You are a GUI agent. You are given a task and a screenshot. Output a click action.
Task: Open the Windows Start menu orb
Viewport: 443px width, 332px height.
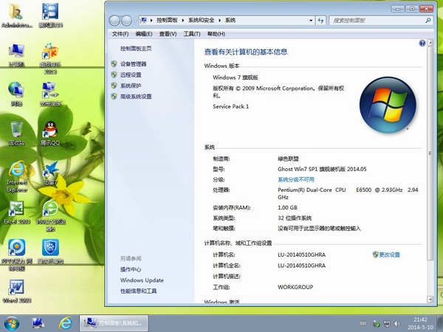click(11, 324)
